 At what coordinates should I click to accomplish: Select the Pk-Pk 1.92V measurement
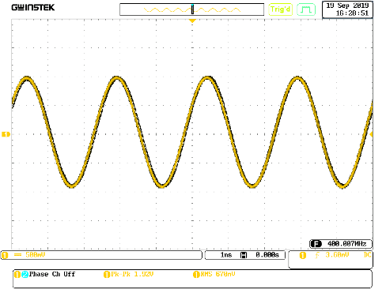click(128, 274)
